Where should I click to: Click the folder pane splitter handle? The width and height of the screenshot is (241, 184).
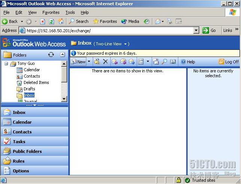coord(35,105)
